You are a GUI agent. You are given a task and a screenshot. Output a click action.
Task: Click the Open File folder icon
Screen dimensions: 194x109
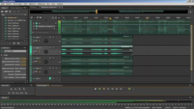pyautogui.click(x=2, y=12)
